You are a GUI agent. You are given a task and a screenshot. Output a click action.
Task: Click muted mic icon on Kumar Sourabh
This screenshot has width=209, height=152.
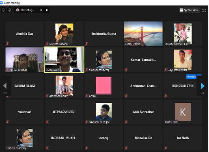point(126,70)
